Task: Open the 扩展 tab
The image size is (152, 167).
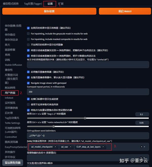Action: (x=61, y=4)
